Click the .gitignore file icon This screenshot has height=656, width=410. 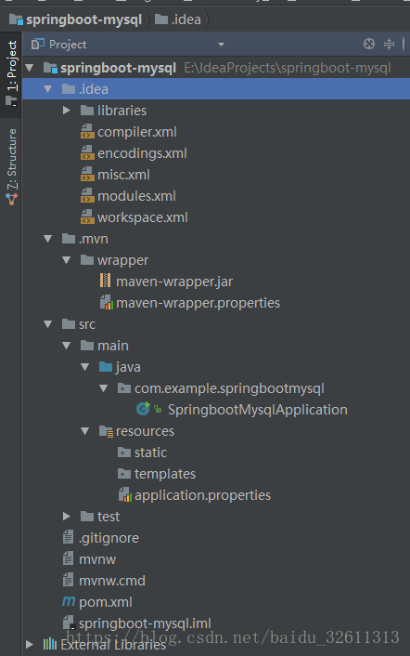(x=68, y=537)
